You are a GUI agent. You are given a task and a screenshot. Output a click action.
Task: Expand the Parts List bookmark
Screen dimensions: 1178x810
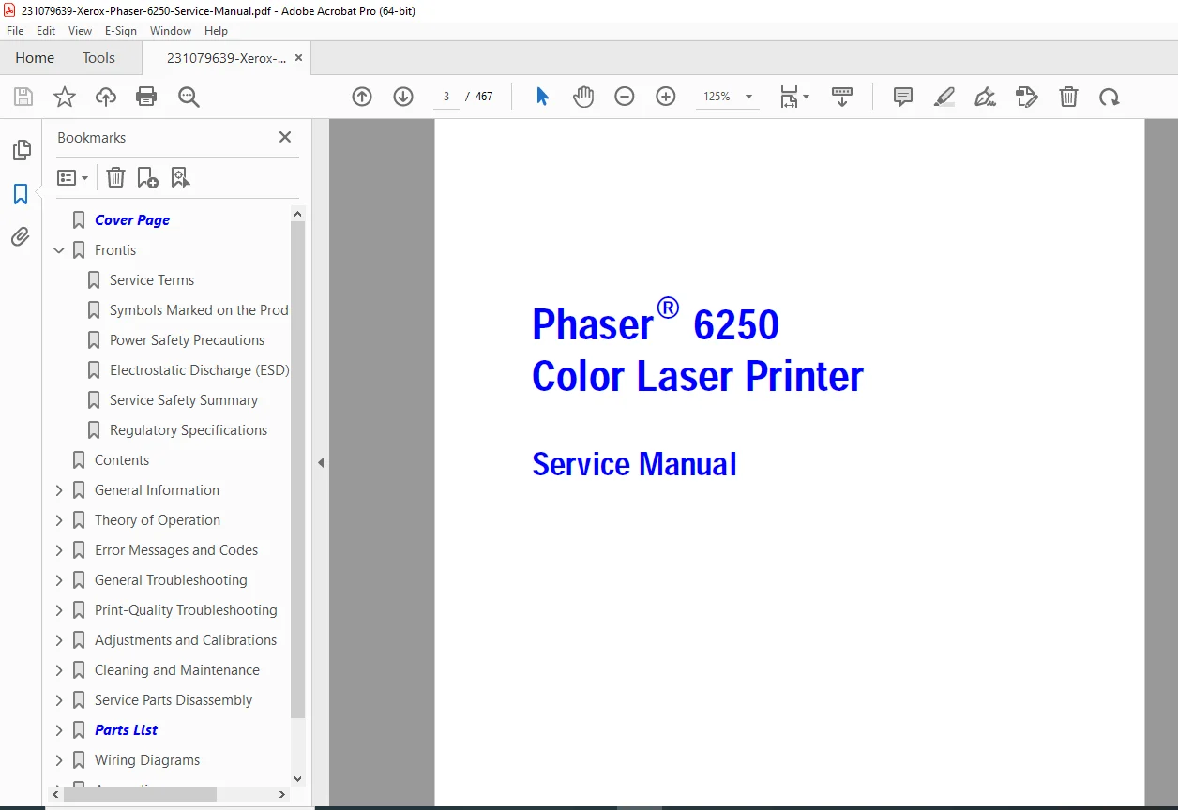click(59, 730)
